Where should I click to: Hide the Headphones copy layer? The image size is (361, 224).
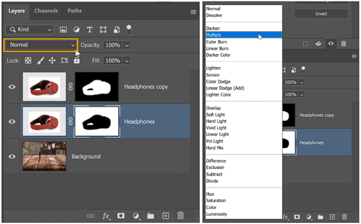coord(12,87)
